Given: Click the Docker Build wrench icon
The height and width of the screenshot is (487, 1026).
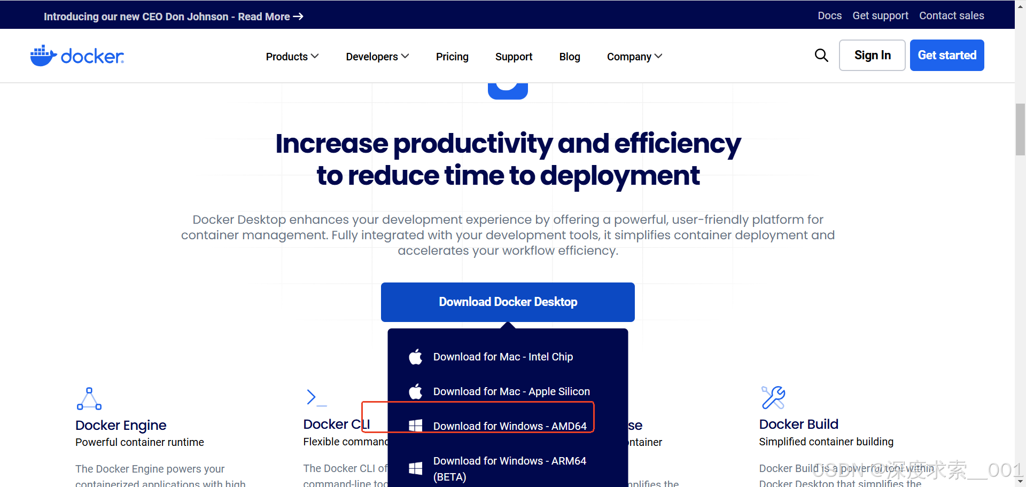Looking at the screenshot, I should tap(773, 397).
